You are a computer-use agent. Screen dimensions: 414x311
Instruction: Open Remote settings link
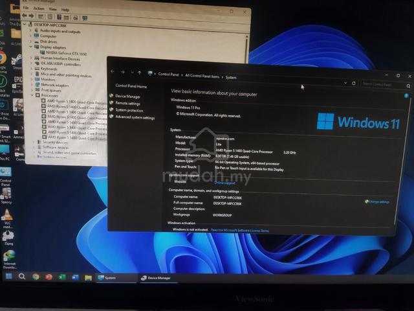click(128, 104)
